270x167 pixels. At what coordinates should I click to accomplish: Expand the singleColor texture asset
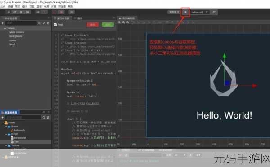pyautogui.click(x=9, y=153)
